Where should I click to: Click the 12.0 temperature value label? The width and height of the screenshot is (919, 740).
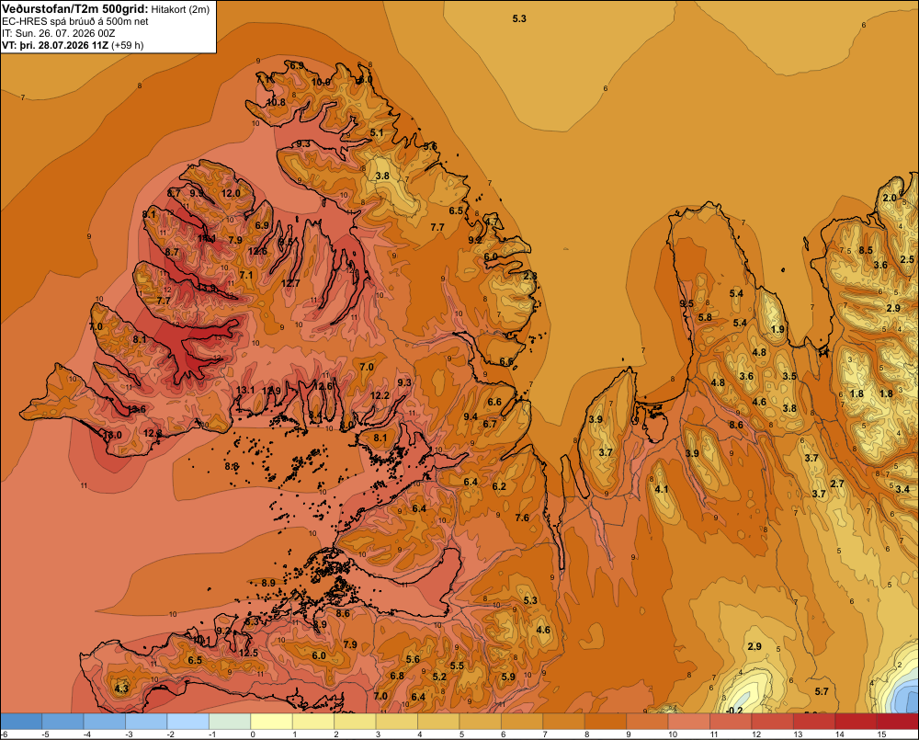(231, 193)
